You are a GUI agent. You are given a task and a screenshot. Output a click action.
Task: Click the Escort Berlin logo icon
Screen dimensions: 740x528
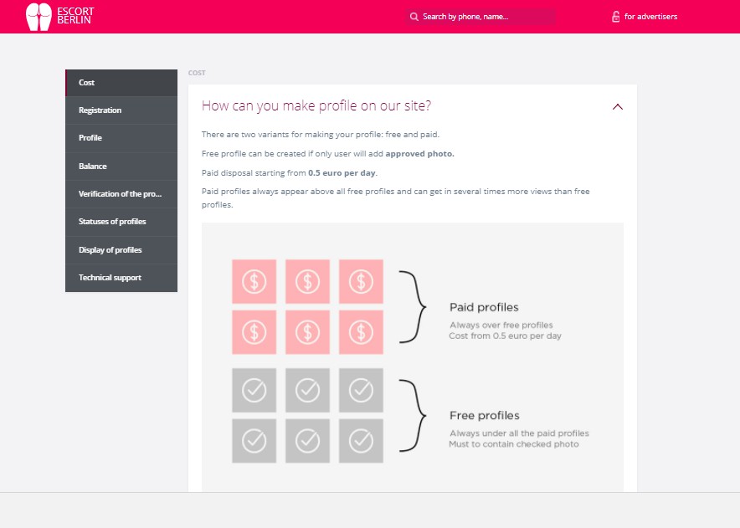(x=39, y=17)
